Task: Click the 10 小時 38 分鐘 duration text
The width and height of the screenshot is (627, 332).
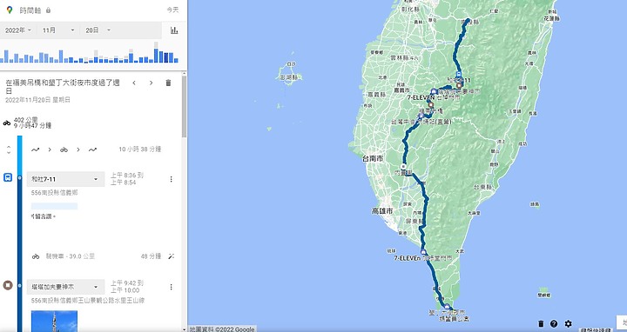Action: point(140,149)
